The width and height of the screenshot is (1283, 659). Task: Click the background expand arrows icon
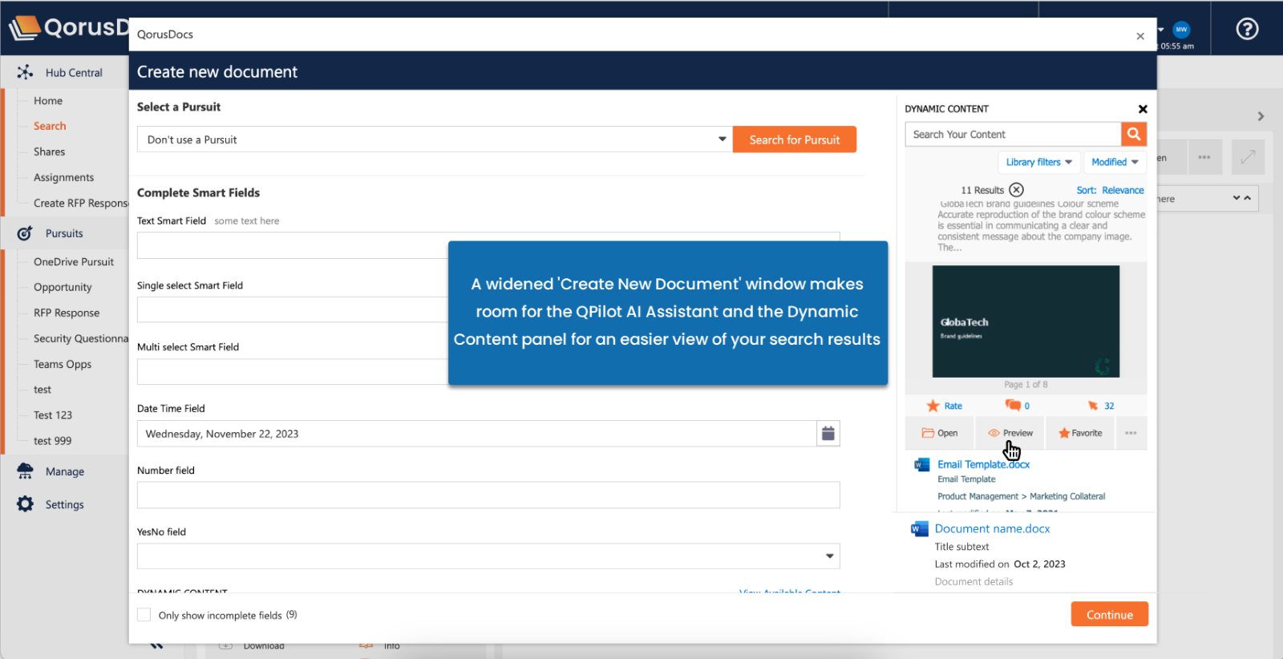1248,157
